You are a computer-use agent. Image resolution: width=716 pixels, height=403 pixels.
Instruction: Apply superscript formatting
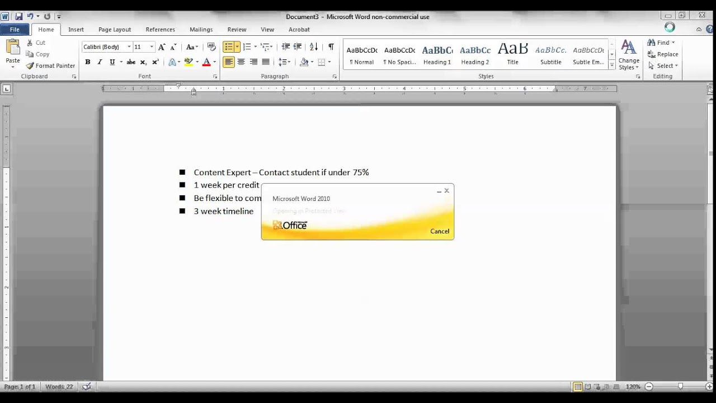click(156, 62)
